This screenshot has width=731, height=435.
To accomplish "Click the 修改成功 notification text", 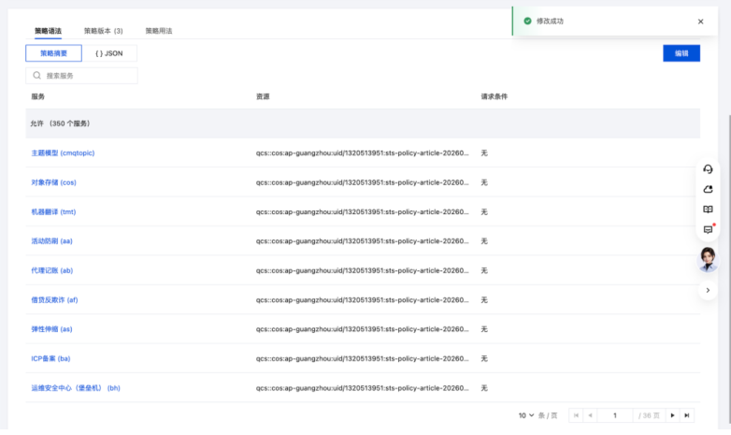I will 550,21.
